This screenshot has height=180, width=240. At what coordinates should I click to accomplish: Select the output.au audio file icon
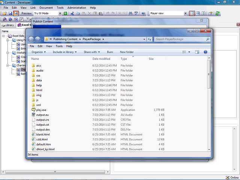click(x=33, y=115)
